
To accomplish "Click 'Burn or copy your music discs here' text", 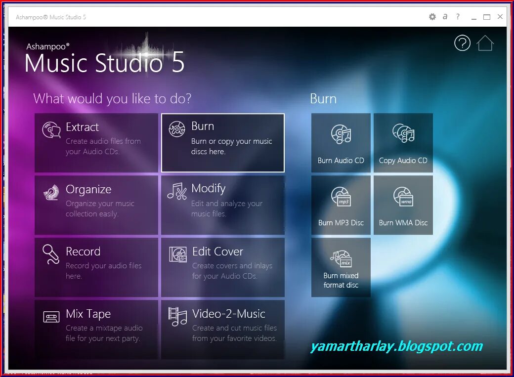I will (231, 146).
